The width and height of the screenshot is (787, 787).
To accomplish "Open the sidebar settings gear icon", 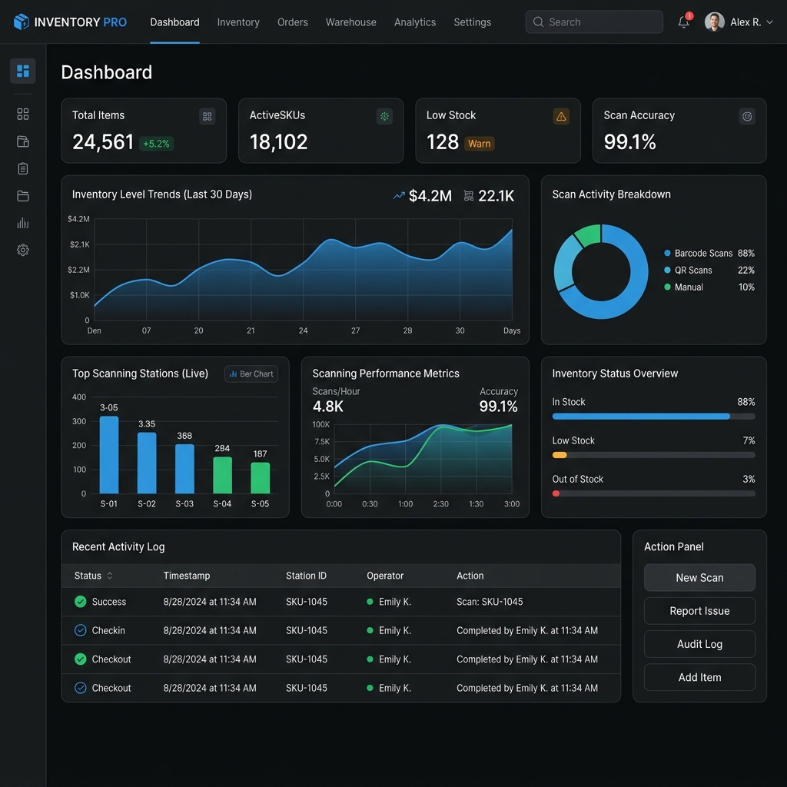I will click(22, 250).
